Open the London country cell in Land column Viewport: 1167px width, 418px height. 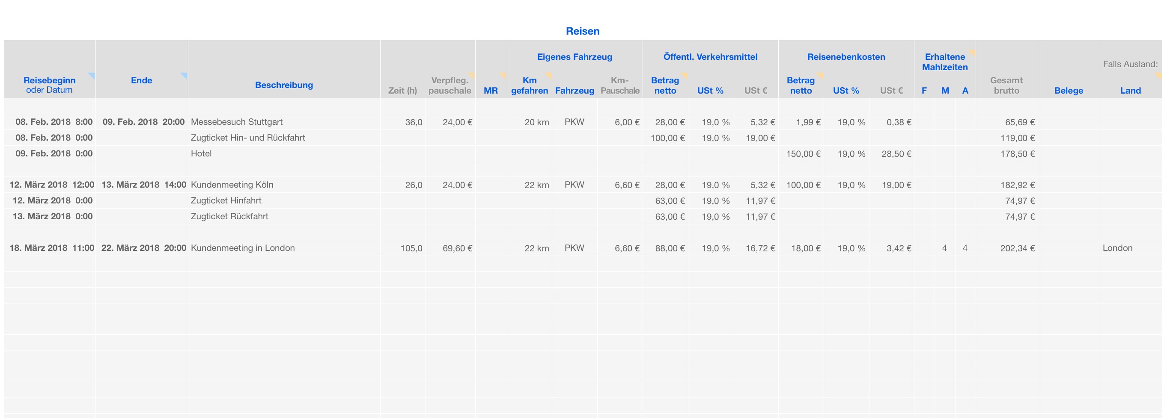coord(1117,248)
